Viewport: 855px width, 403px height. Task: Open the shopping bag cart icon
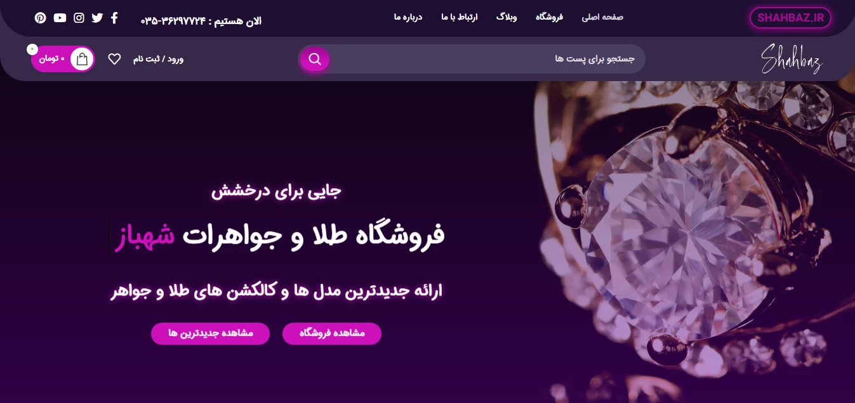point(82,59)
